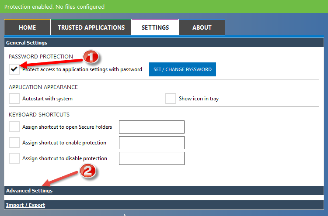Image resolution: width=328 pixels, height=216 pixels.
Task: Switch to the HOME tab
Action: (28, 27)
